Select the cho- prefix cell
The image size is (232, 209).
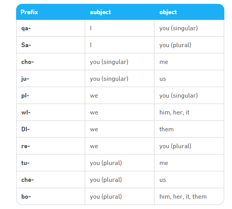51,62
